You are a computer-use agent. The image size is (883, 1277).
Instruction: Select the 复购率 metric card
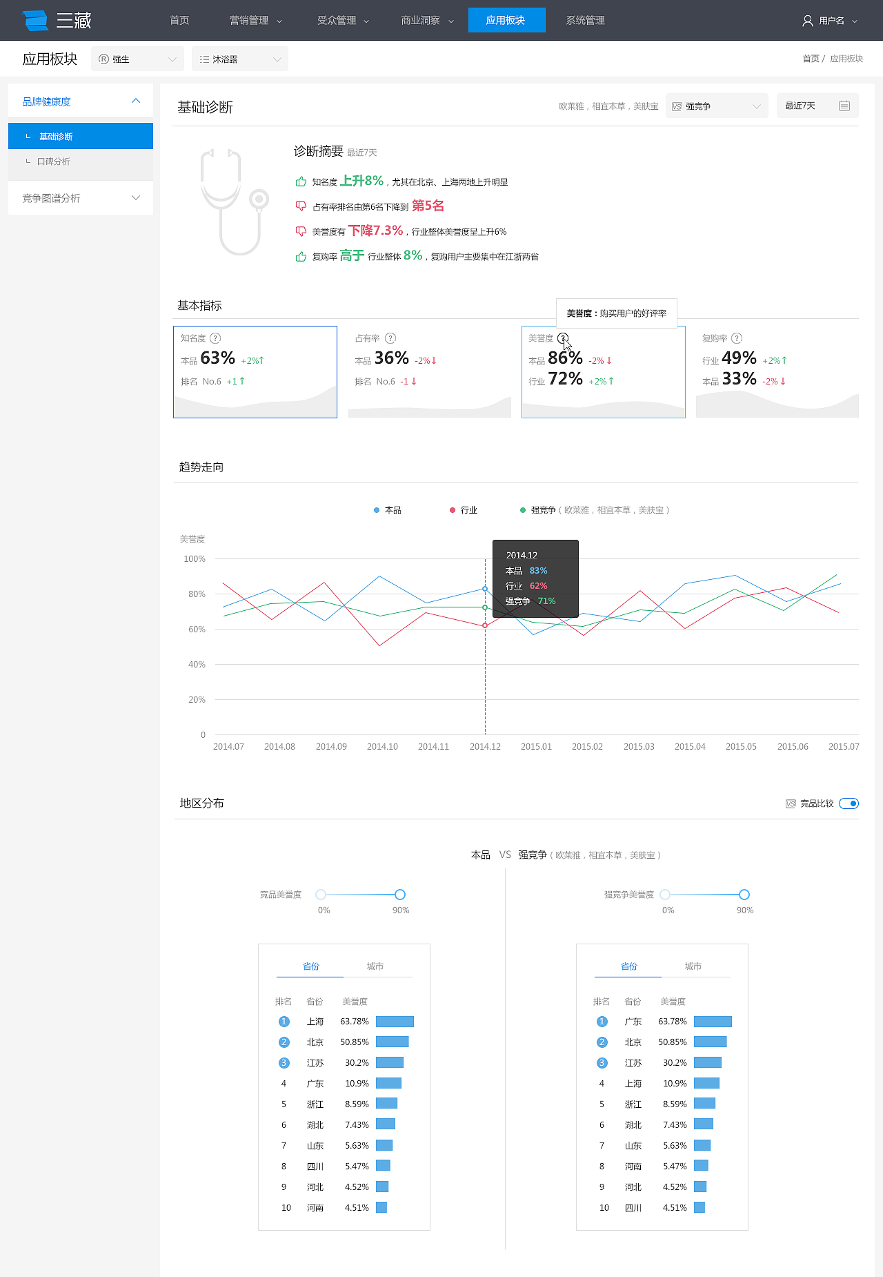click(x=777, y=372)
